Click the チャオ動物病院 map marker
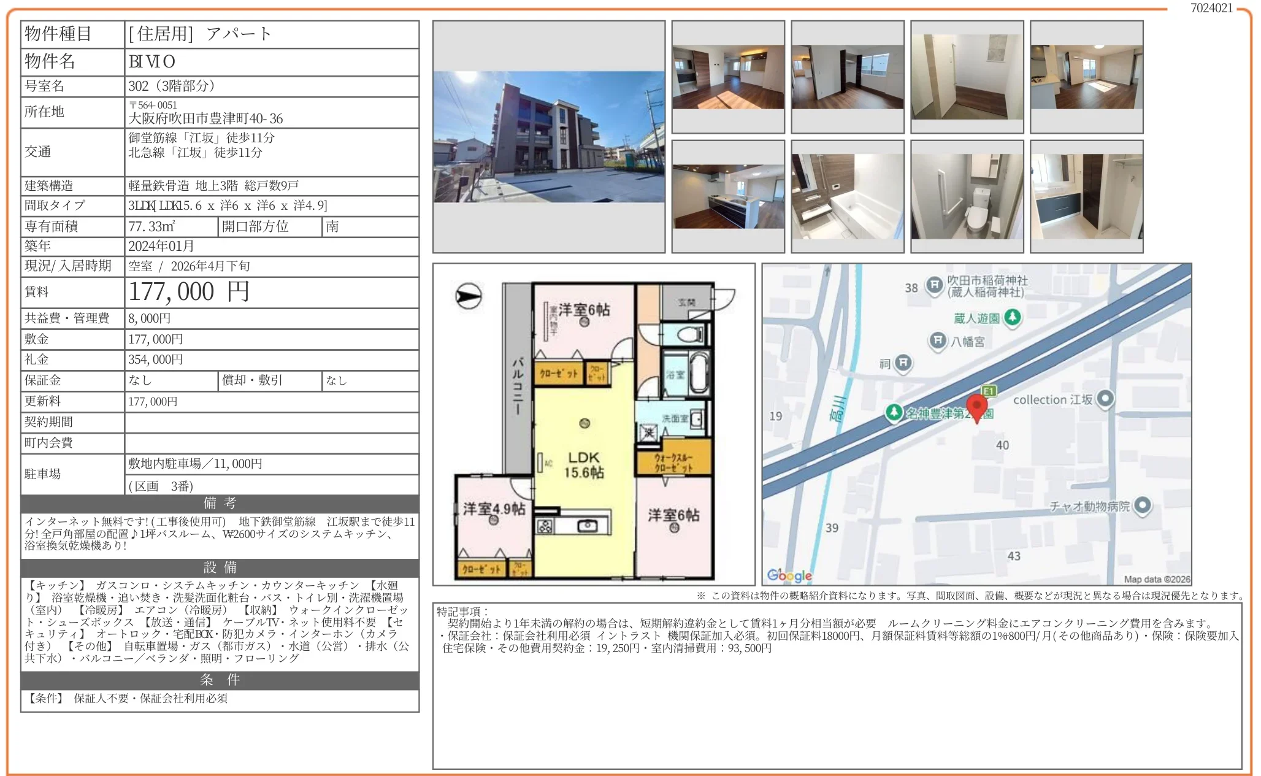Image resolution: width=1261 pixels, height=776 pixels. (1142, 505)
